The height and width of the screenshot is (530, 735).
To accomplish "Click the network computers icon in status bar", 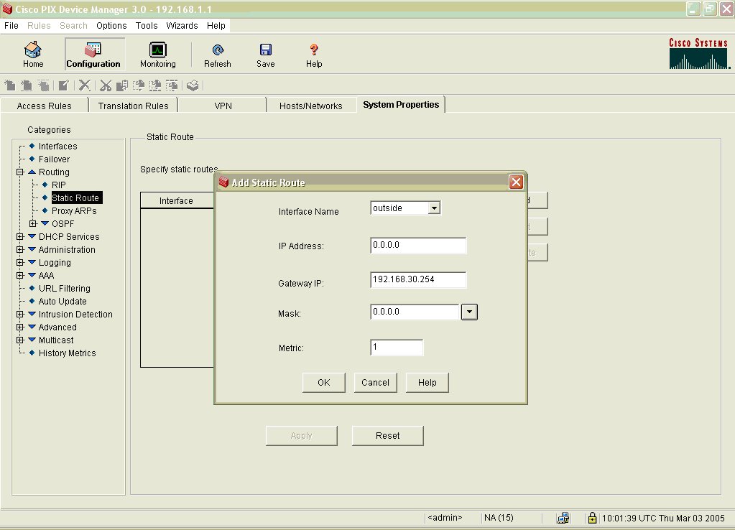I will [563, 518].
